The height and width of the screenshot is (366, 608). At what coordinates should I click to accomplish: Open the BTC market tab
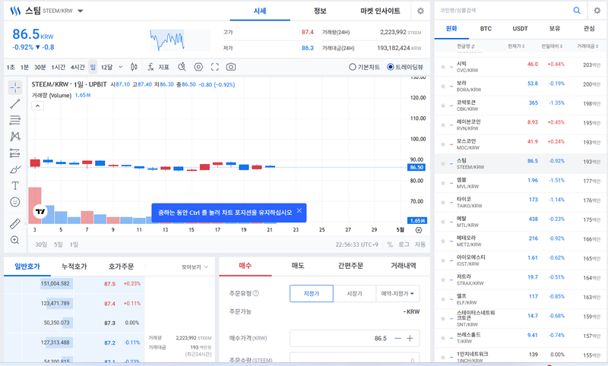coord(486,28)
